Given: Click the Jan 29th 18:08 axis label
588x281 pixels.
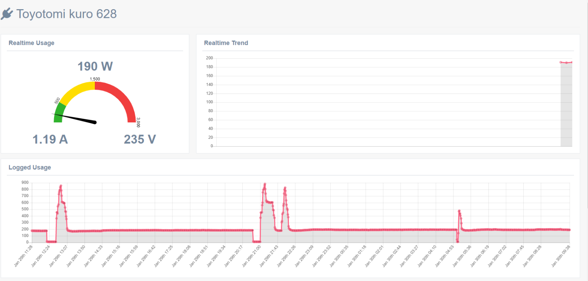Looking at the screenshot, I should pos(182,256).
